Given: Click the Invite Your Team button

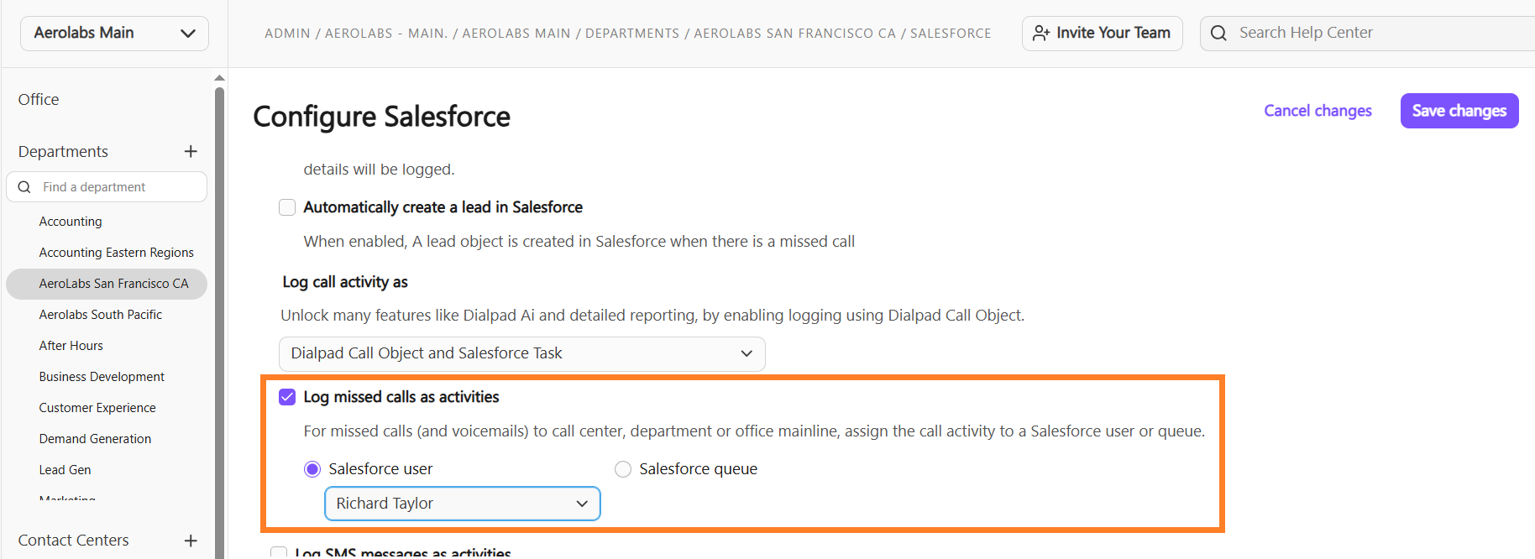Looking at the screenshot, I should click(1102, 33).
